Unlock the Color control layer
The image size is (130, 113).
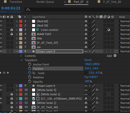pos(12,30)
